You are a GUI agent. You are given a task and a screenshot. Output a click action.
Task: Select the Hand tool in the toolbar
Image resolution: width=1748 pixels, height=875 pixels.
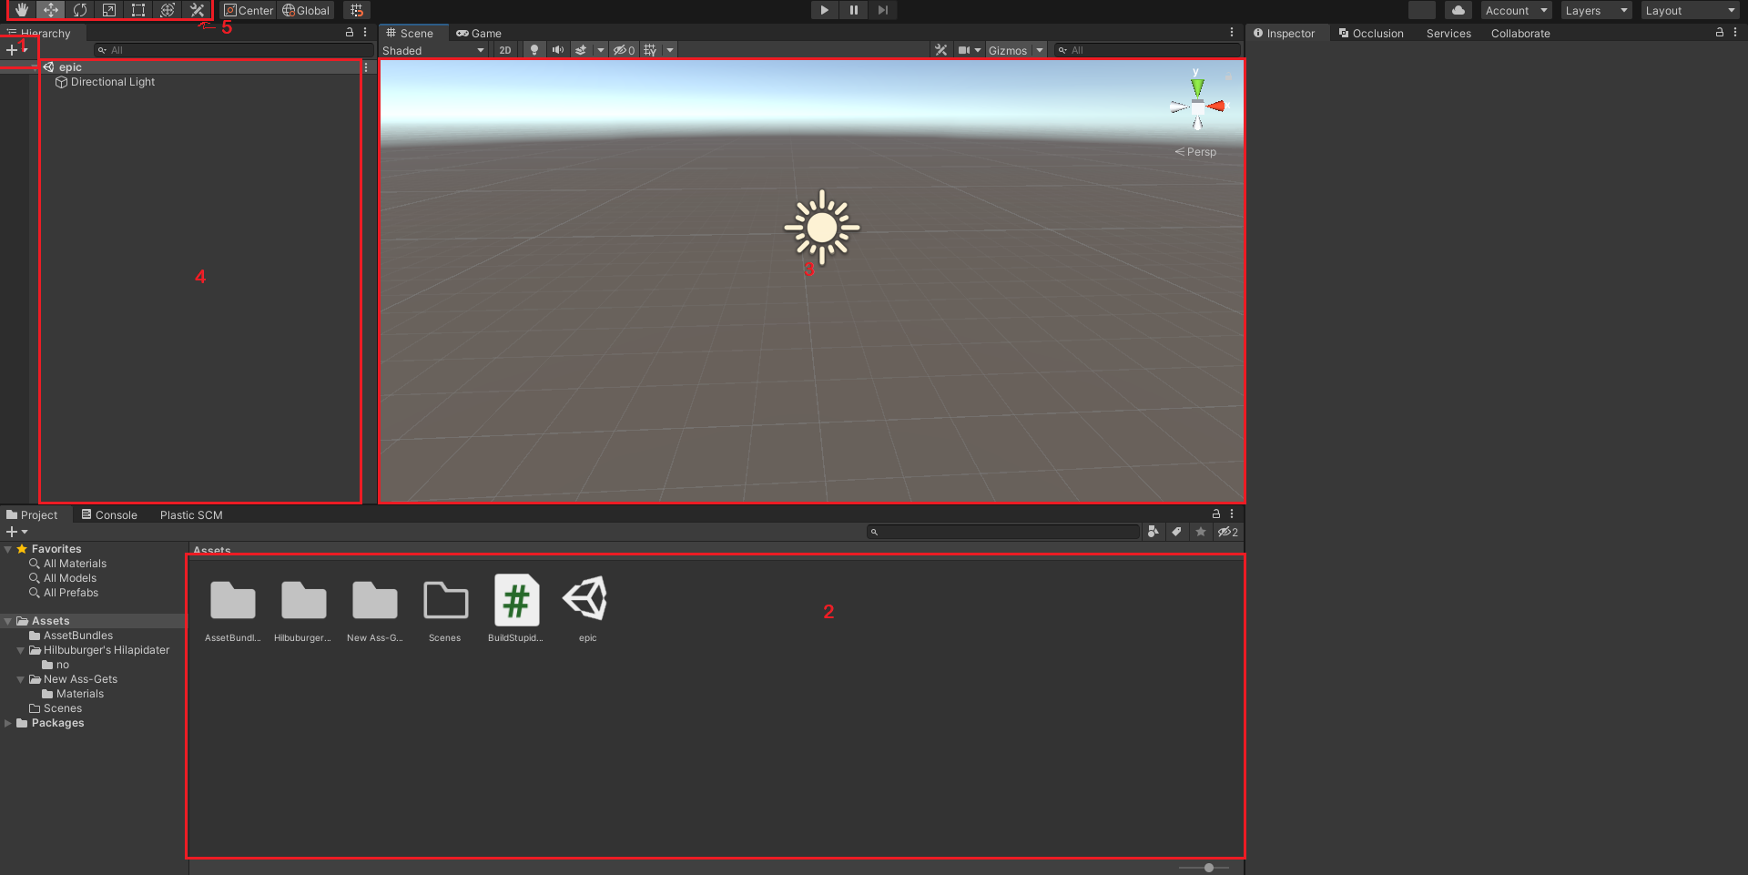click(22, 10)
